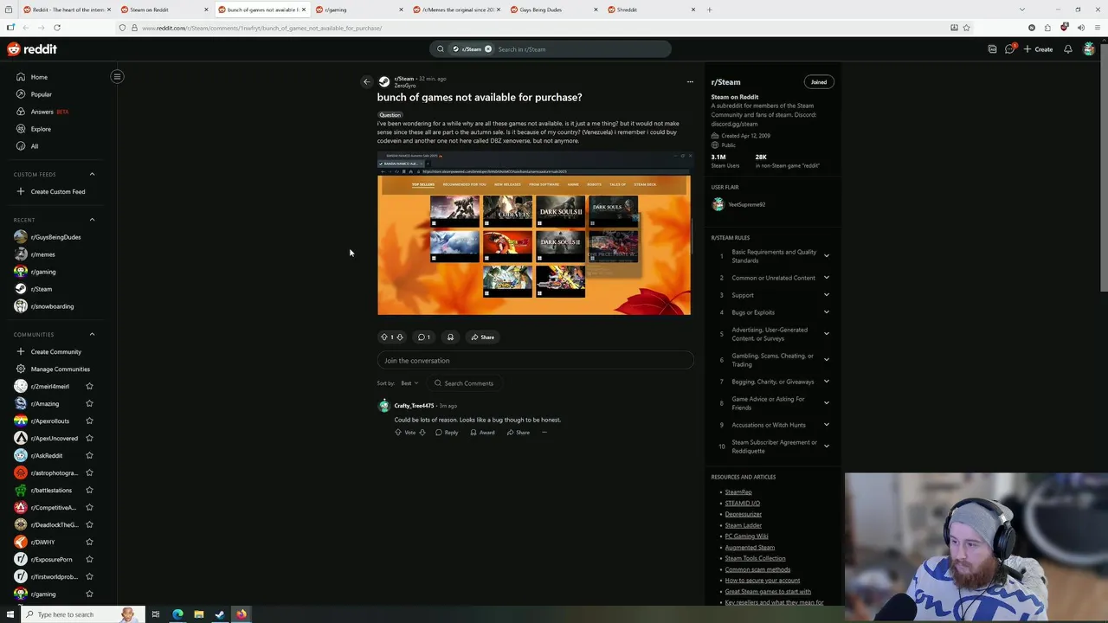1108x623 pixels.
Task: Open the Sort by Best dropdown
Action: (409, 383)
